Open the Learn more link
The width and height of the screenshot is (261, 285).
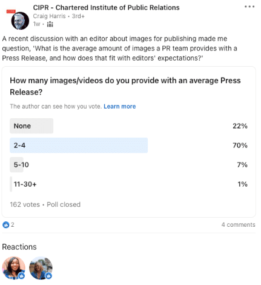120,106
